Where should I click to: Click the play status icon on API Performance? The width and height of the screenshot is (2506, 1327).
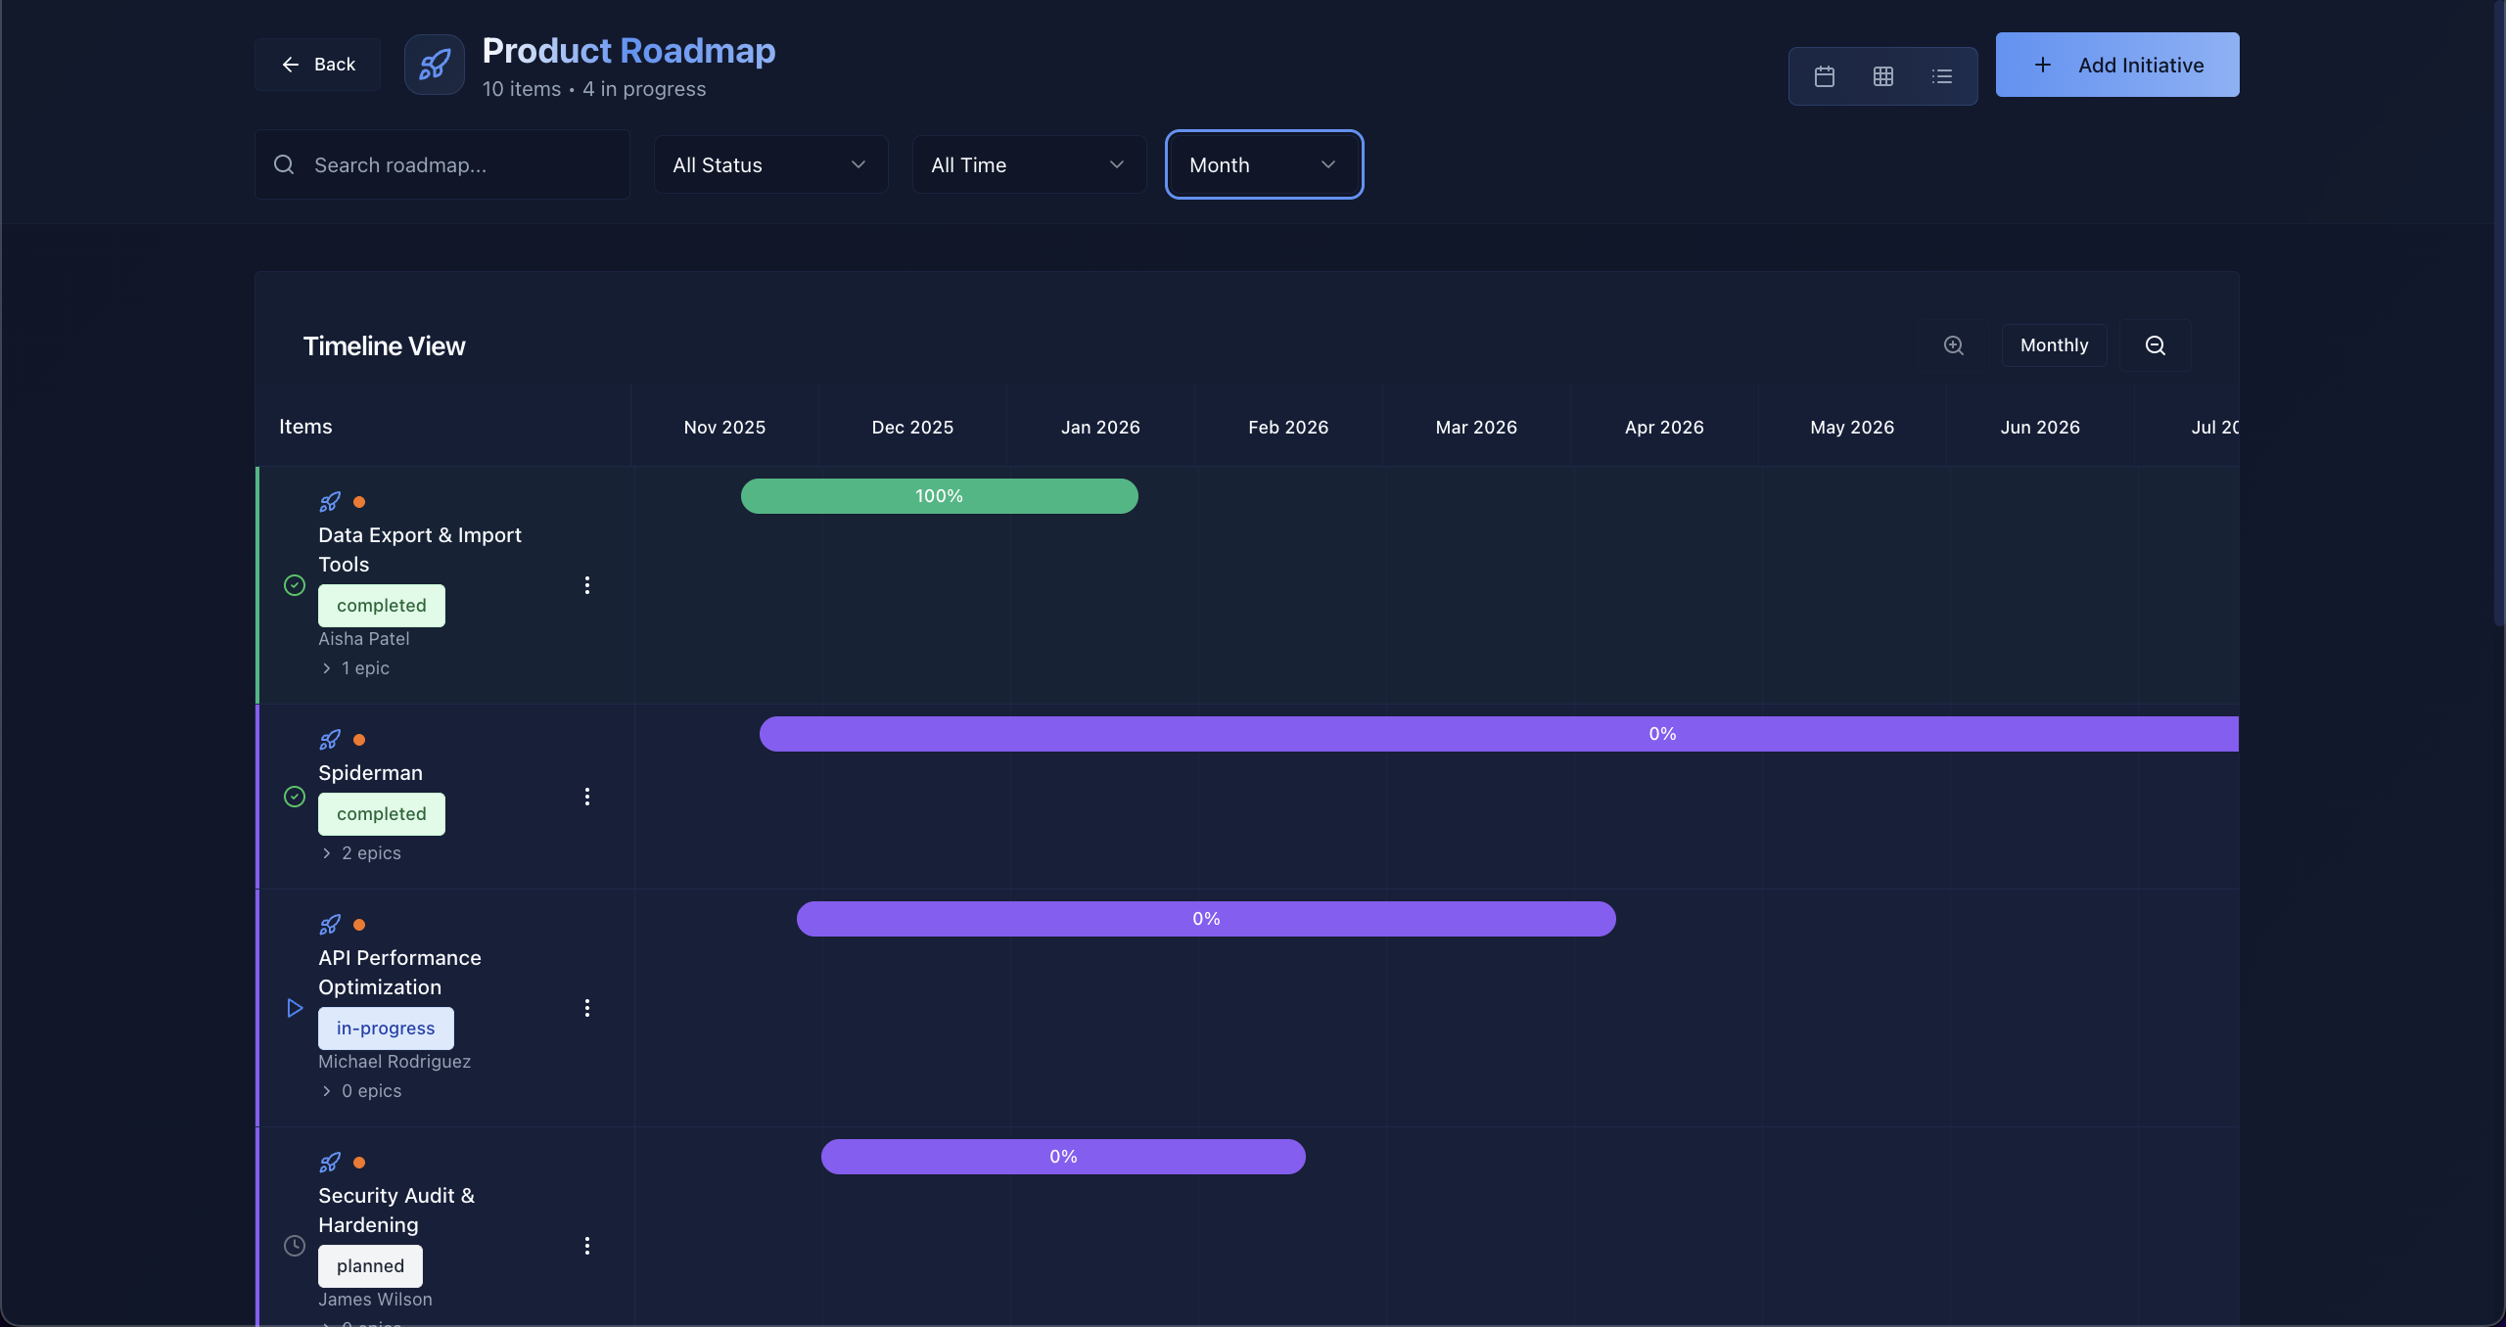pyautogui.click(x=295, y=1008)
